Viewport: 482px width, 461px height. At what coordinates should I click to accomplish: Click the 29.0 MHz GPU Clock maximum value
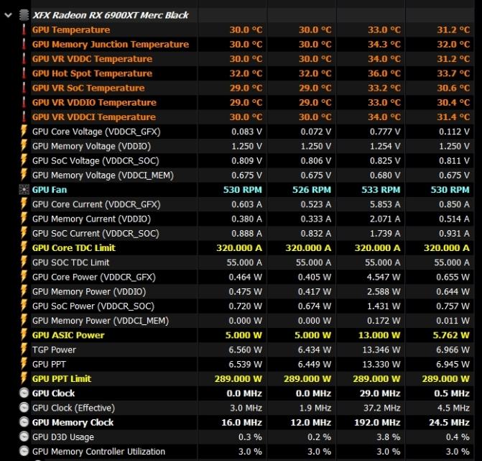point(380,393)
